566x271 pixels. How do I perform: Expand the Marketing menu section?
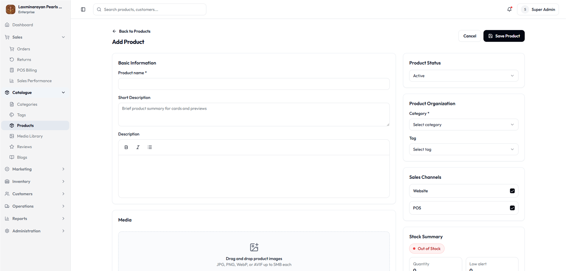(x=35, y=169)
